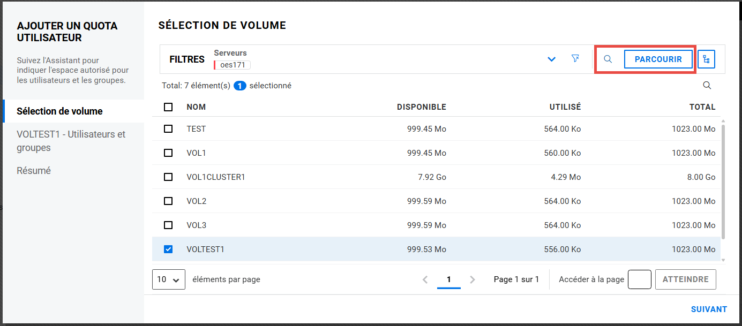This screenshot has width=742, height=326.
Task: Click the table search magnifier icon
Action: [x=707, y=86]
